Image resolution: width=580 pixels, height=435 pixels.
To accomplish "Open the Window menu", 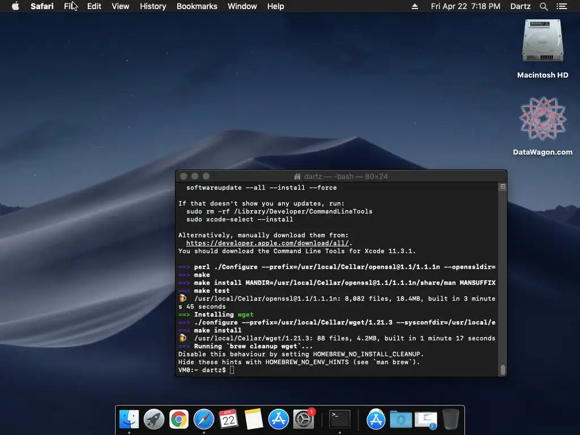I will (x=242, y=6).
